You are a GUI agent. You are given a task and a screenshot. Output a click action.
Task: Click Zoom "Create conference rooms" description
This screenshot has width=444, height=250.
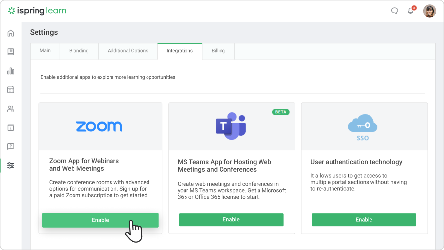(99, 189)
